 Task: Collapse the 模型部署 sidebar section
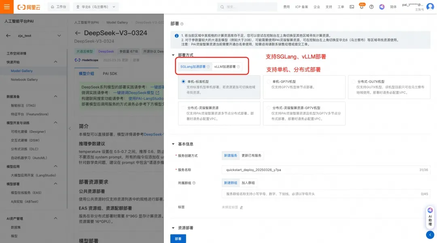click(55, 184)
